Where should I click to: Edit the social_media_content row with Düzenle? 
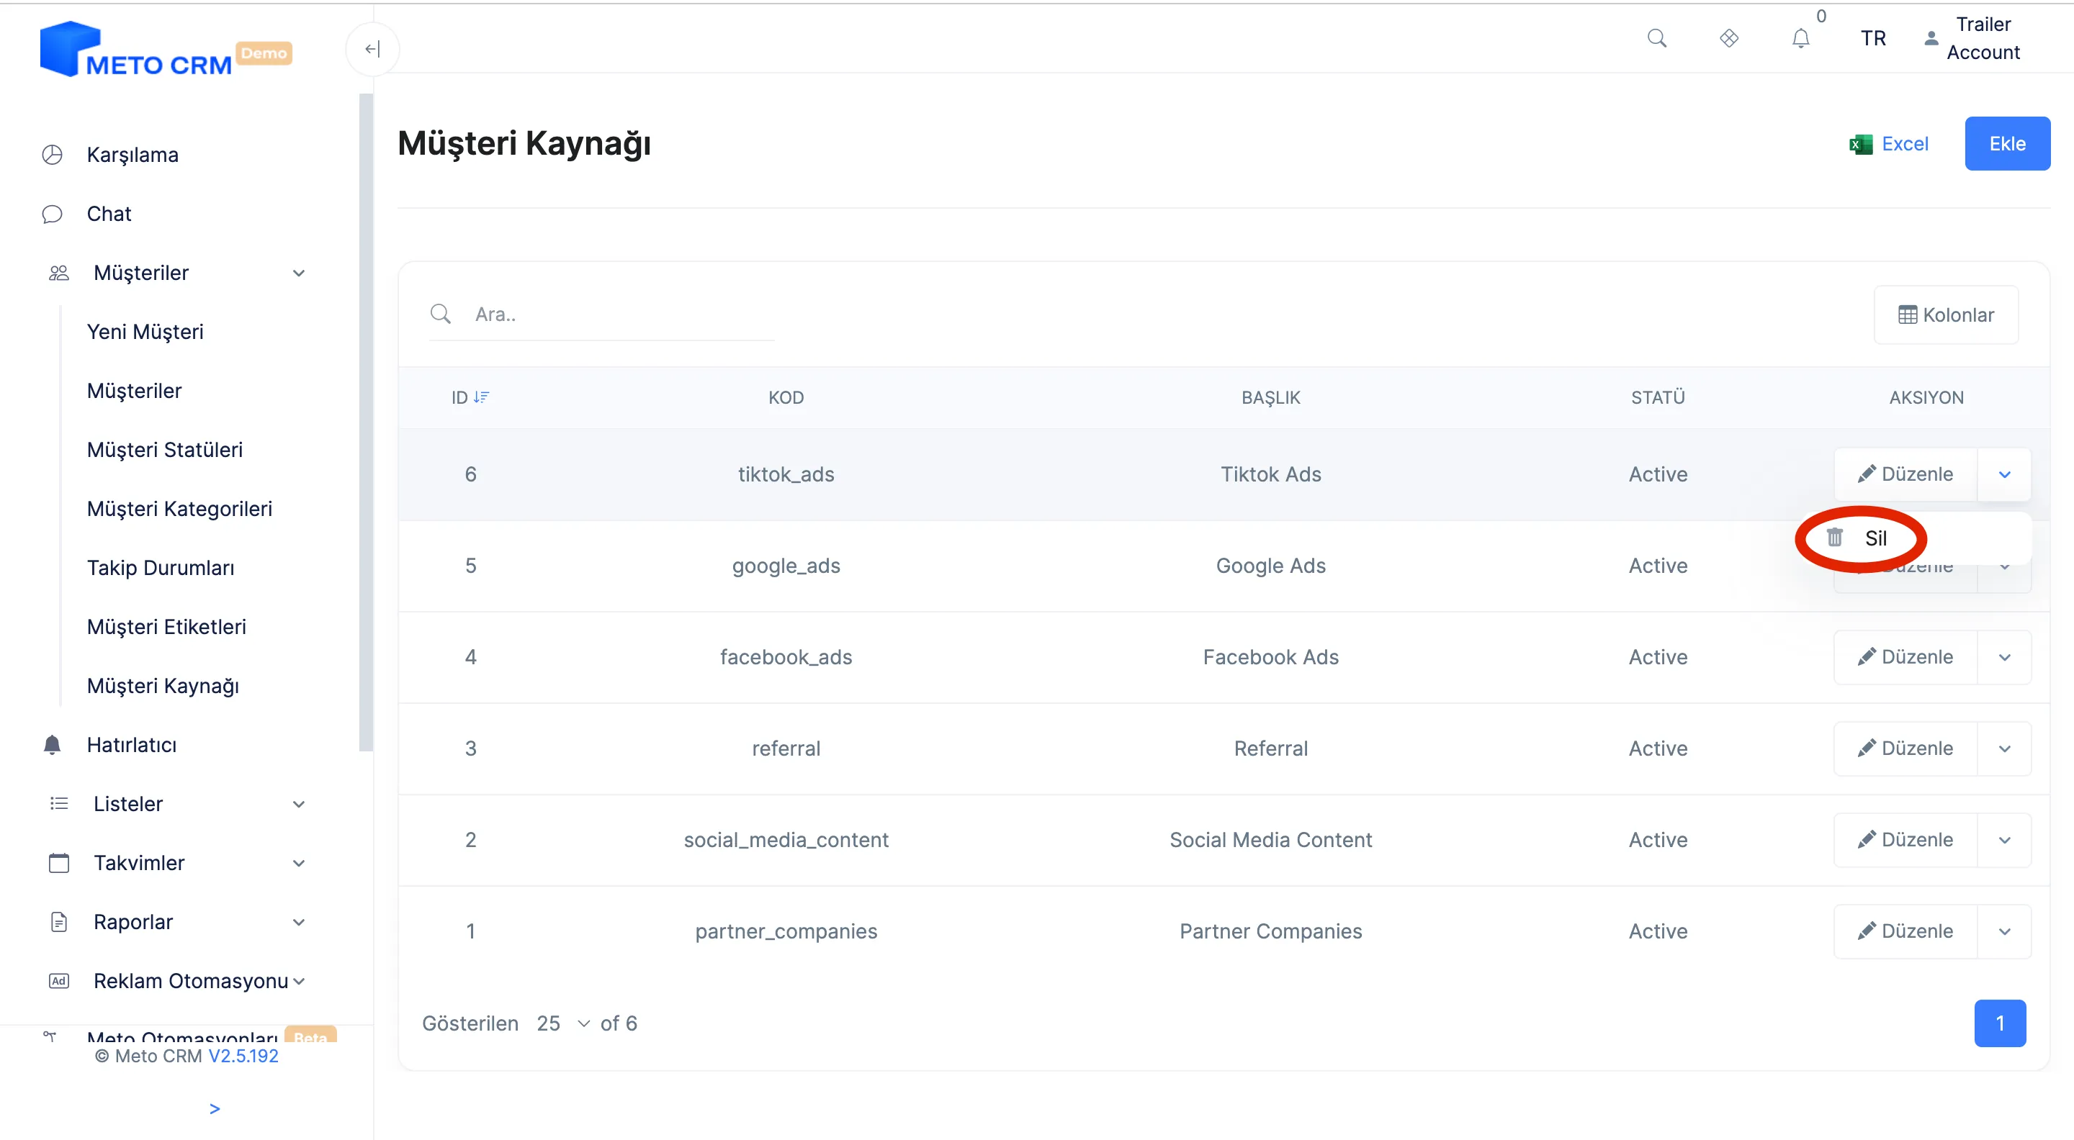coord(1905,840)
